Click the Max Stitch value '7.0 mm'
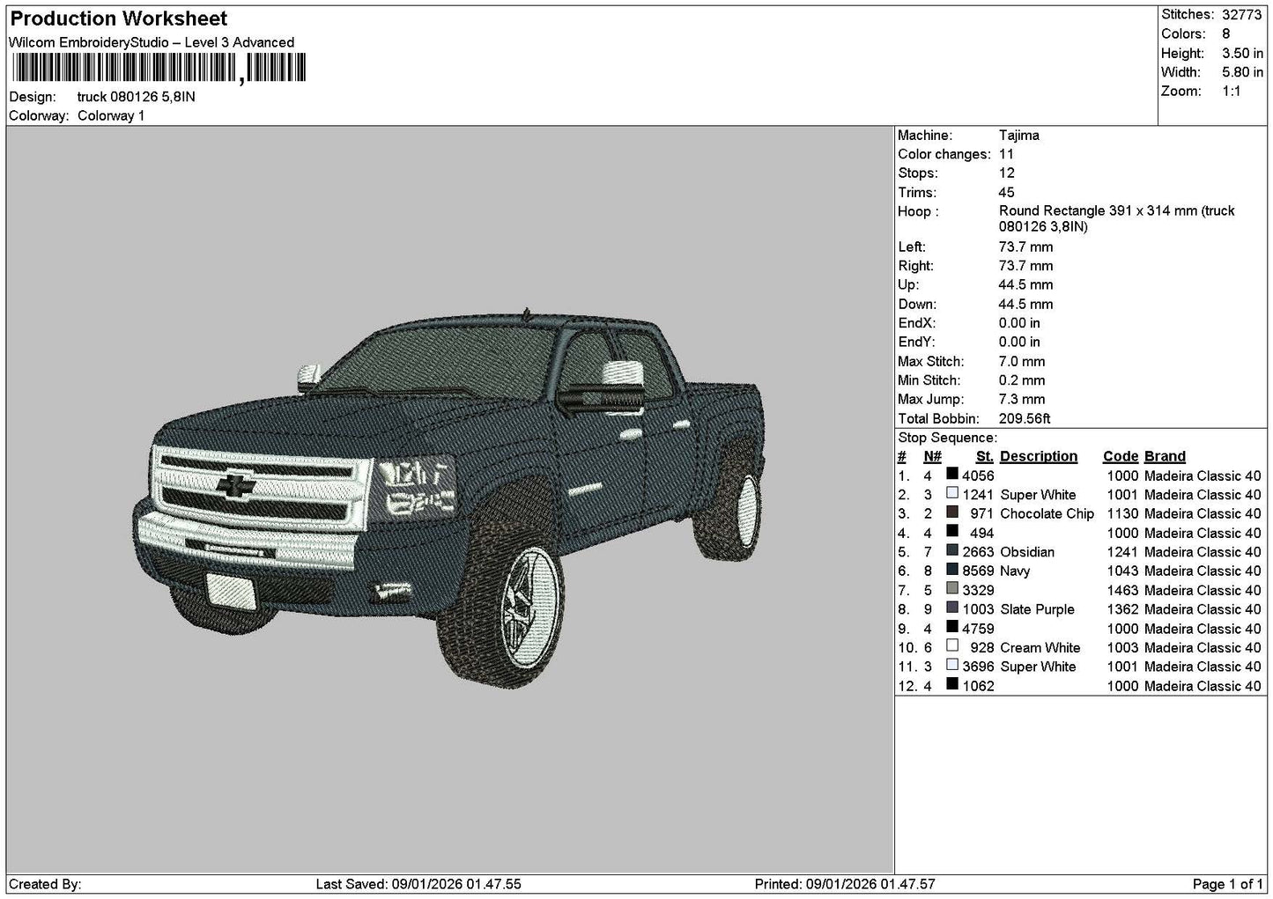 (x=1022, y=362)
